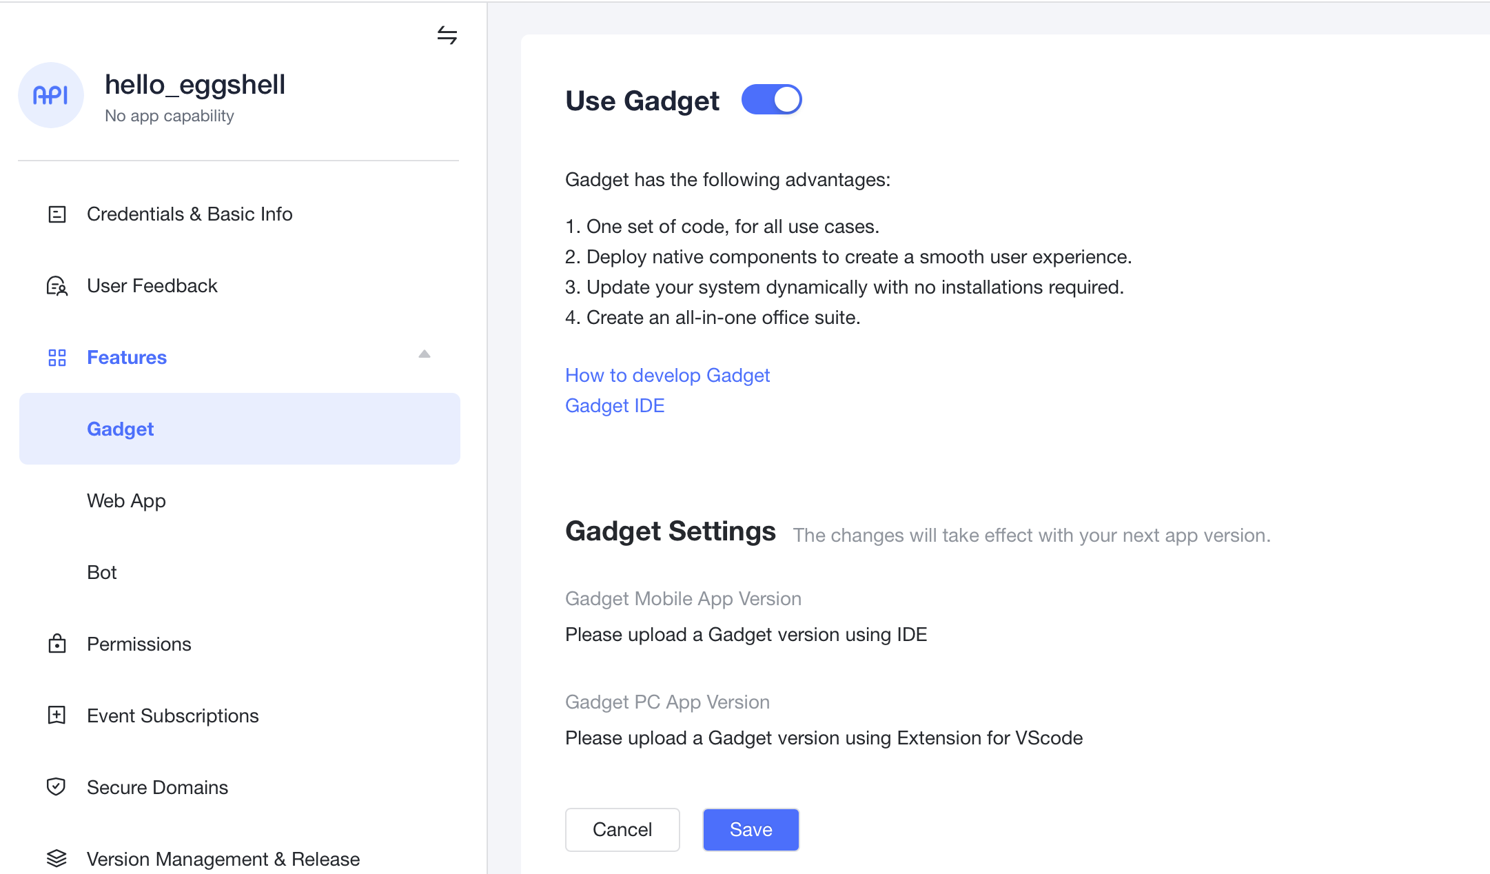Click the Secure Domains shield icon
Image resolution: width=1490 pixels, height=874 pixels.
click(x=57, y=786)
